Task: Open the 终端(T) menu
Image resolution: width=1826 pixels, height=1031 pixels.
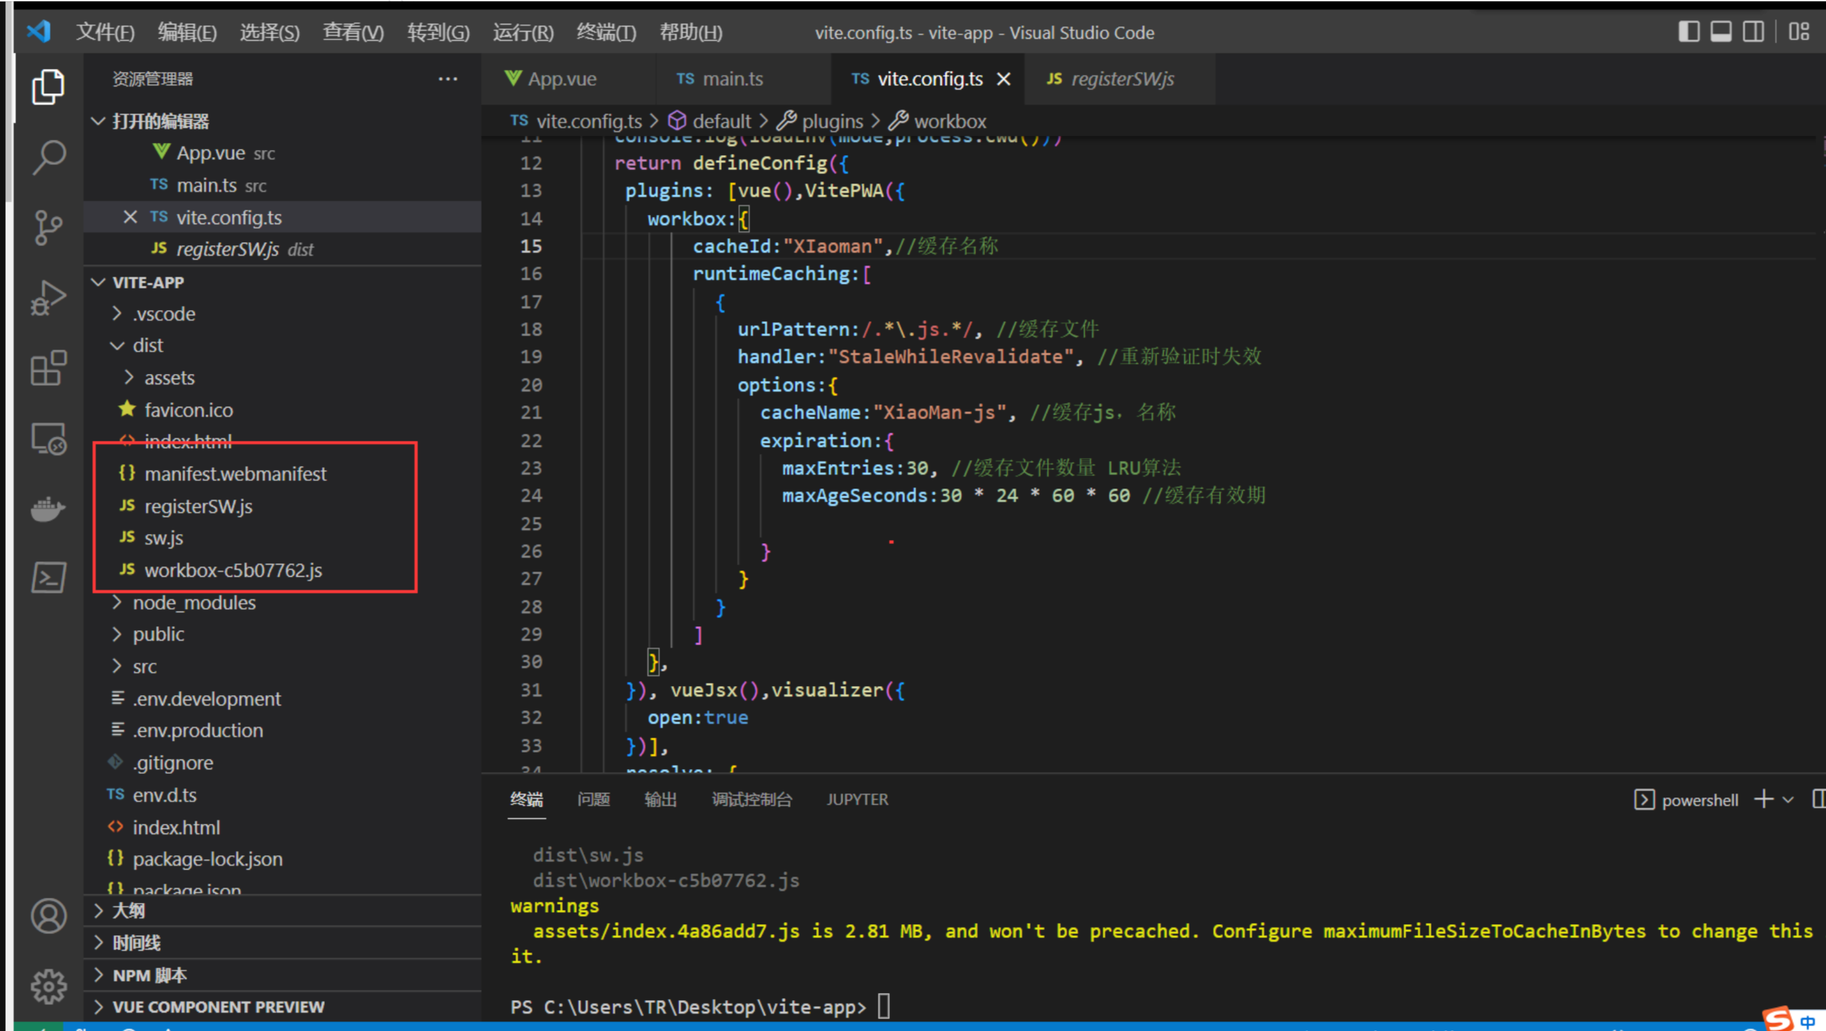Action: tap(606, 32)
